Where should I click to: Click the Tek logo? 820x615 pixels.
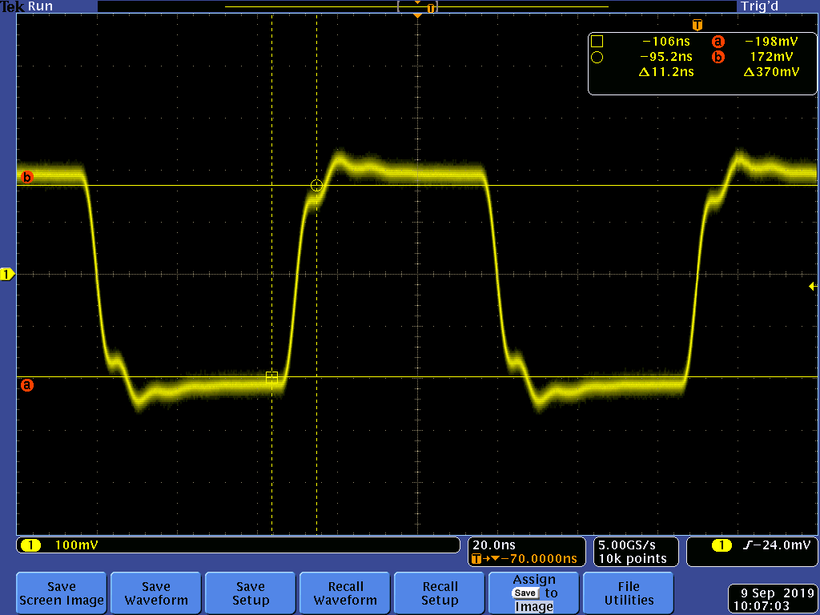[x=13, y=6]
